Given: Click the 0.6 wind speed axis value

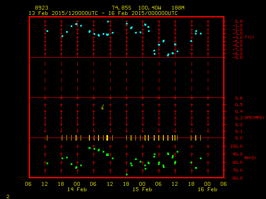Looking at the screenshot, I should click(239, 98).
